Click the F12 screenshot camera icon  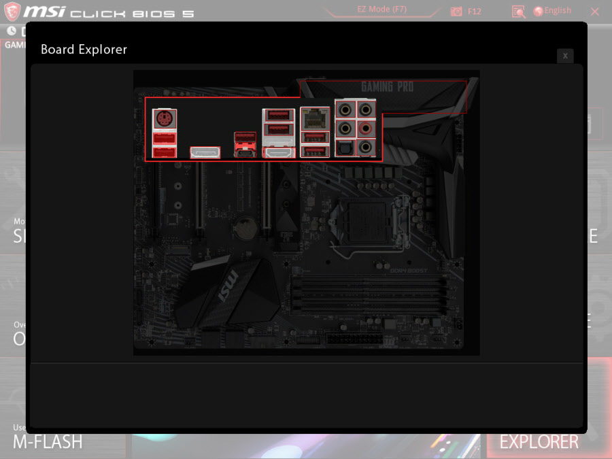[x=457, y=12]
